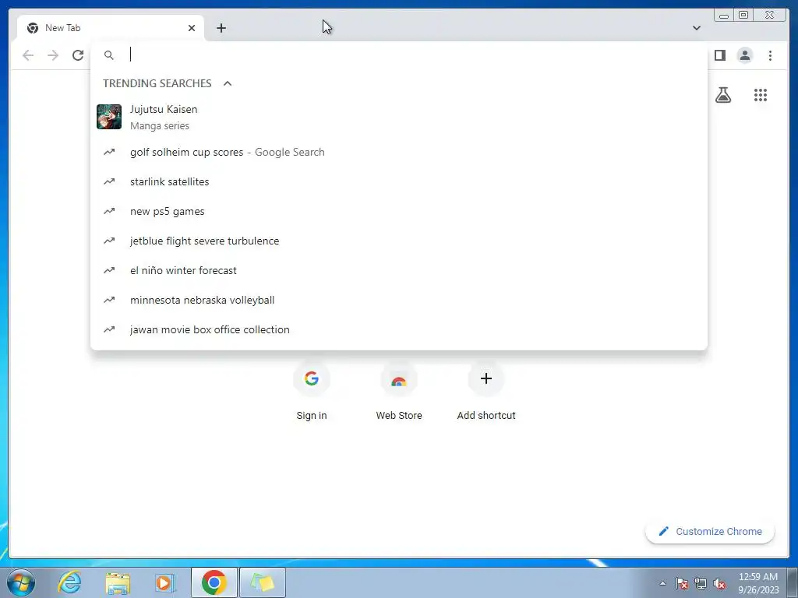Launch Internet Explorer from taskbar

(69, 582)
